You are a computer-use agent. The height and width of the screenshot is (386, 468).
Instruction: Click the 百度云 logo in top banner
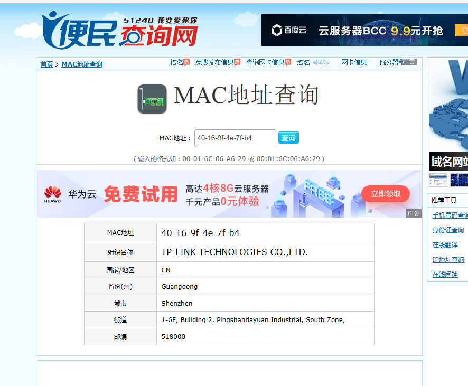[x=288, y=30]
